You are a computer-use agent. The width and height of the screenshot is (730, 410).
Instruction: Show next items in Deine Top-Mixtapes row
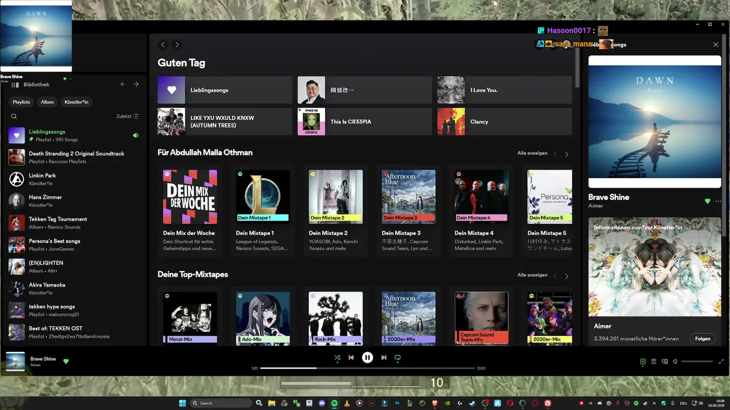[566, 276]
